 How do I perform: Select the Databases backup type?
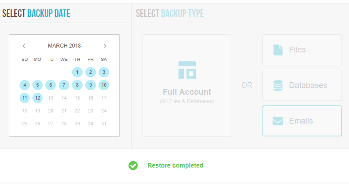302,85
